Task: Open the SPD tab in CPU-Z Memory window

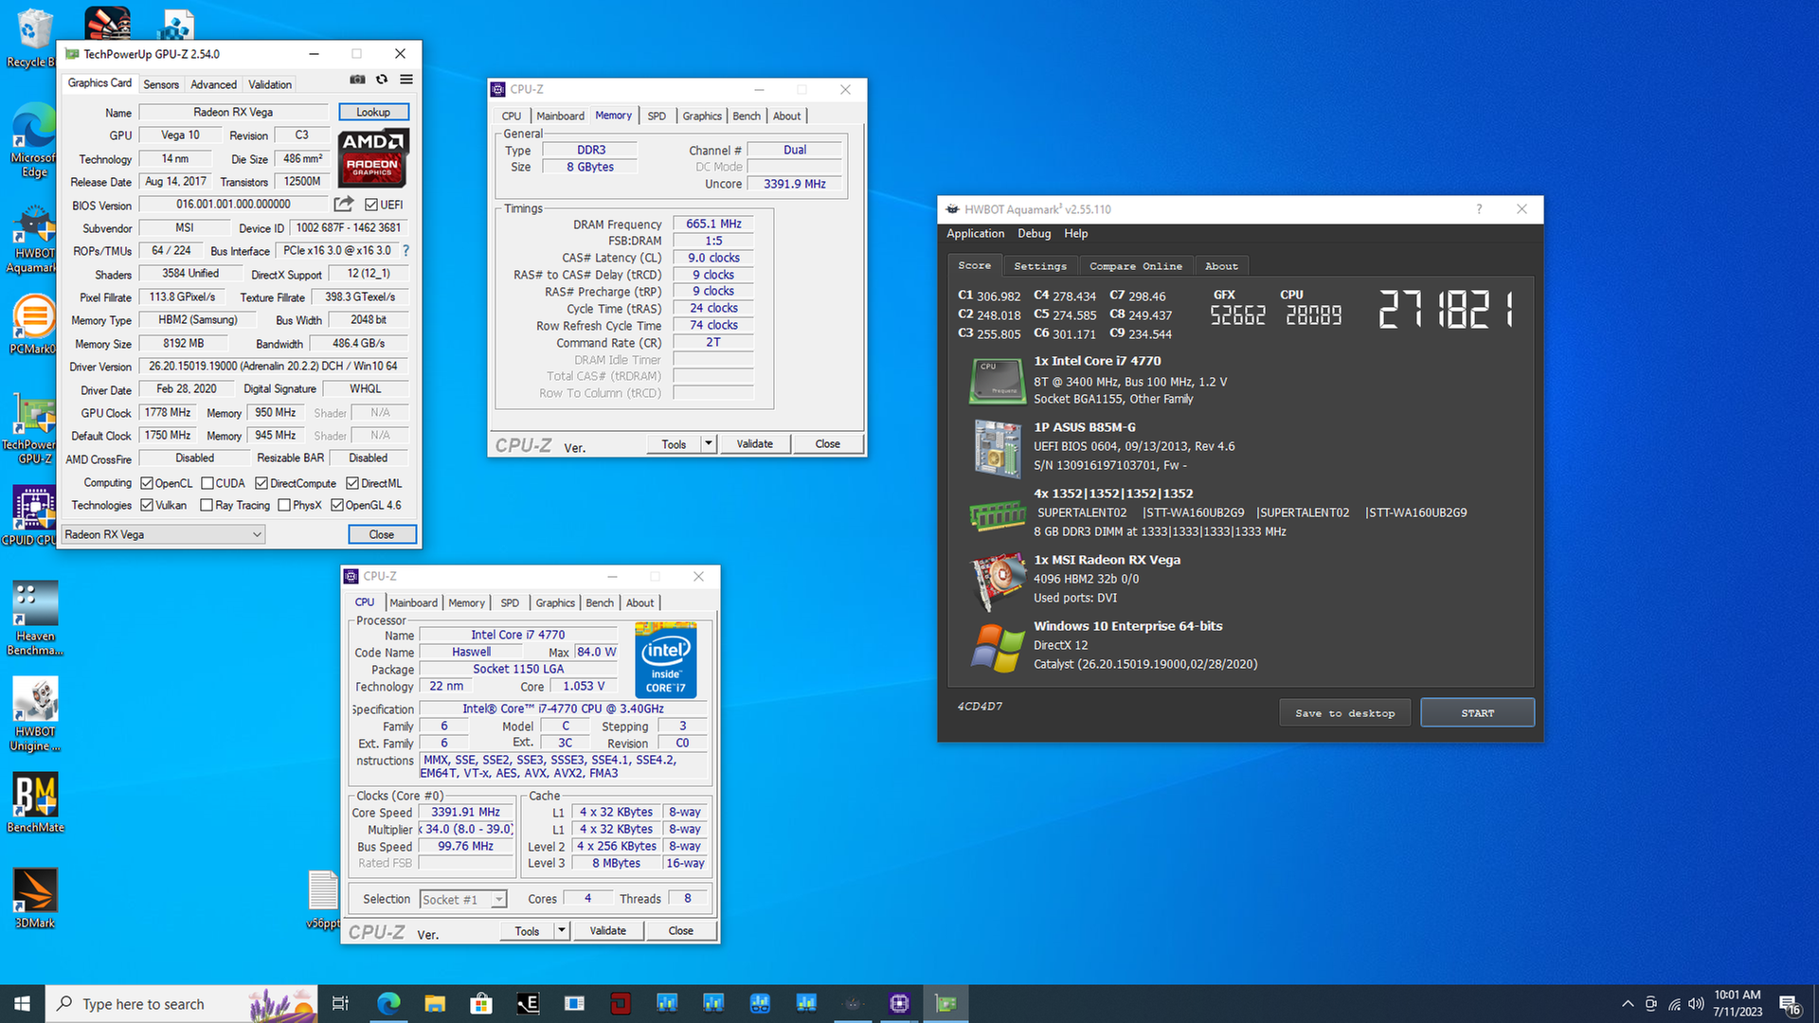Action: [x=657, y=116]
